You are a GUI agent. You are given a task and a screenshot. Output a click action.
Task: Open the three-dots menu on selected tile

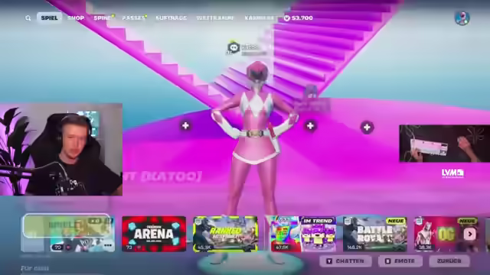tap(108, 246)
